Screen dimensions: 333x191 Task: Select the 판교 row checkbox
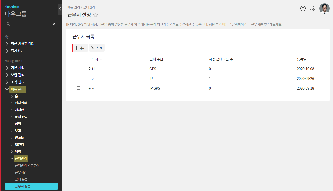(79, 88)
